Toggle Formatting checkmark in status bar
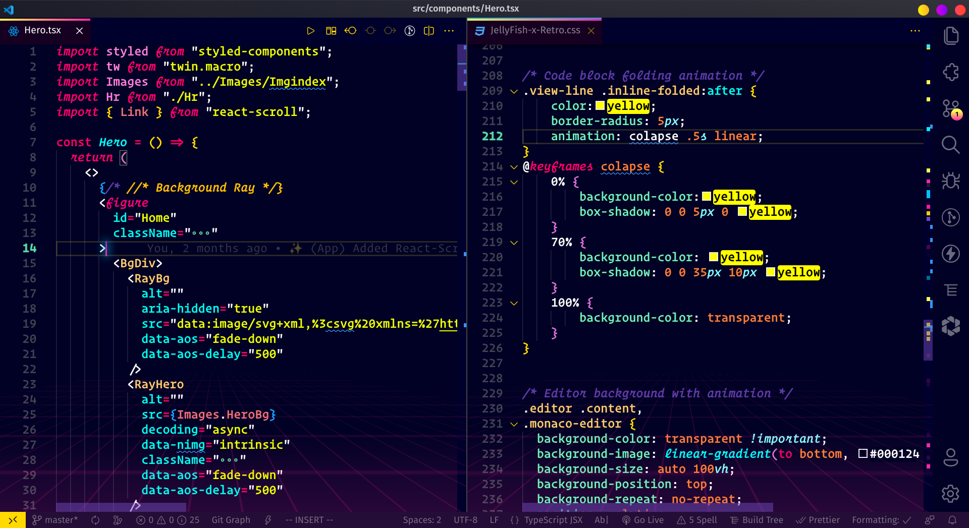Image resolution: width=969 pixels, height=528 pixels. 882,520
